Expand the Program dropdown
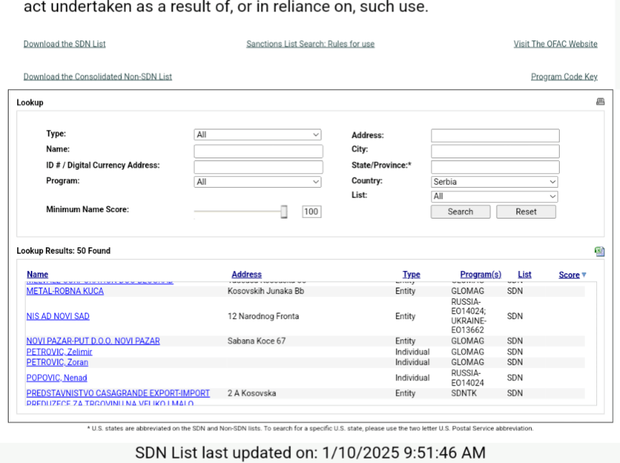Viewport: 620px width, 463px height. click(257, 182)
